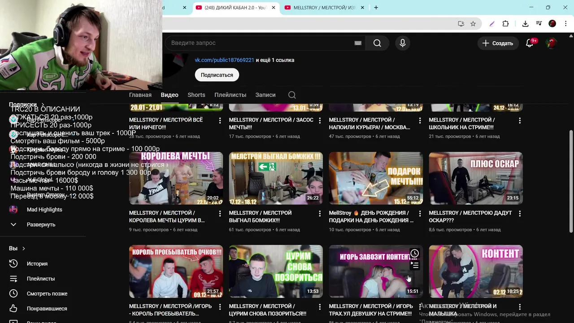Open options for КОРОЛЬ ПРОЕБЫВАТЕЛЬ video
Image resolution: width=574 pixels, height=323 pixels.
pos(220,307)
